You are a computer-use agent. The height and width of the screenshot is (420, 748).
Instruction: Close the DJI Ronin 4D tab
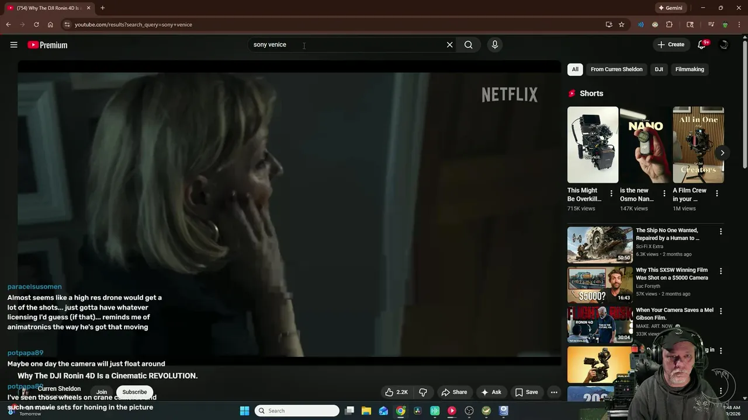[88, 8]
